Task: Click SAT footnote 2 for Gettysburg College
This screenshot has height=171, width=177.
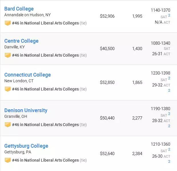Action: pyautogui.click(x=169, y=149)
